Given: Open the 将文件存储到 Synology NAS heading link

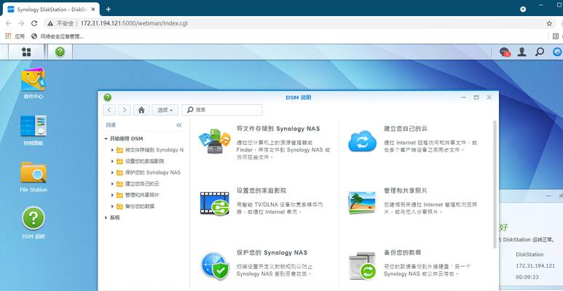Looking at the screenshot, I should pos(278,129).
